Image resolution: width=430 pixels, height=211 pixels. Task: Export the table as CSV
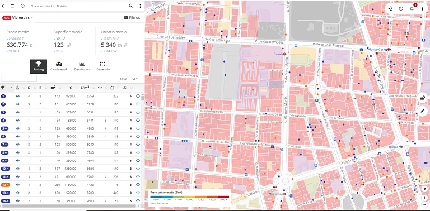(135, 79)
